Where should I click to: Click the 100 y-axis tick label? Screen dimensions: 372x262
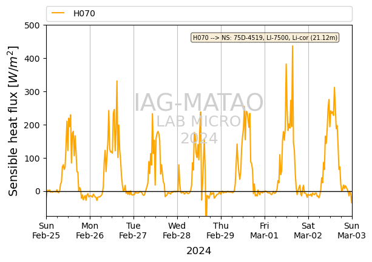32,158
